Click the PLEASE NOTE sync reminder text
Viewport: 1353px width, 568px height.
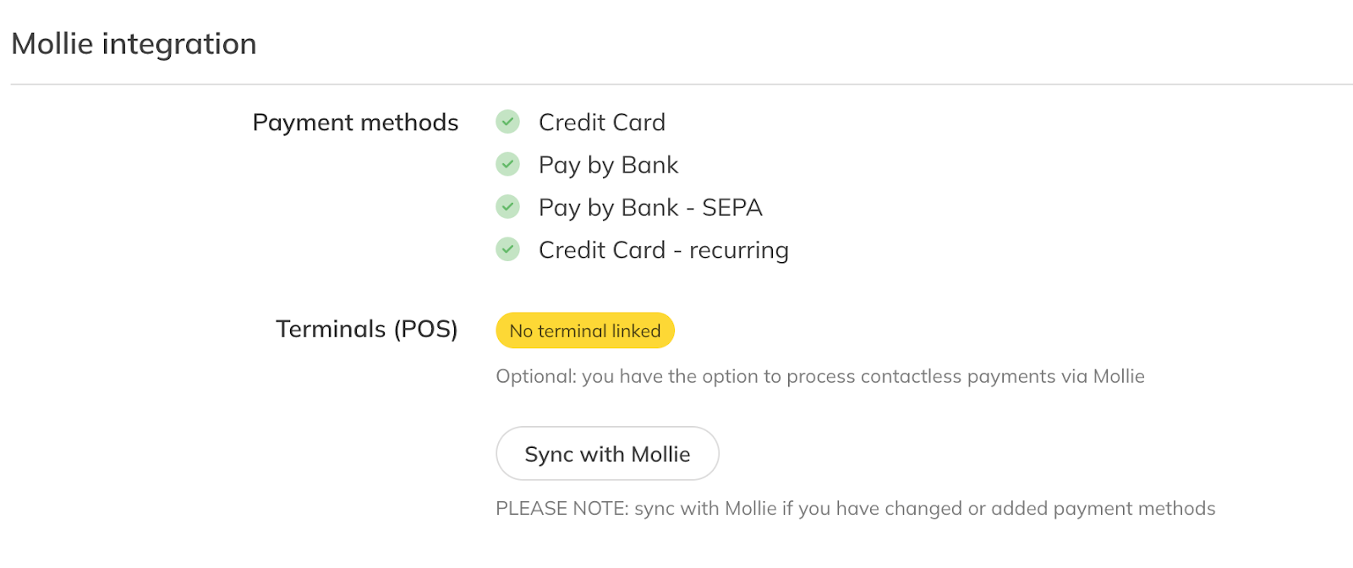click(855, 508)
